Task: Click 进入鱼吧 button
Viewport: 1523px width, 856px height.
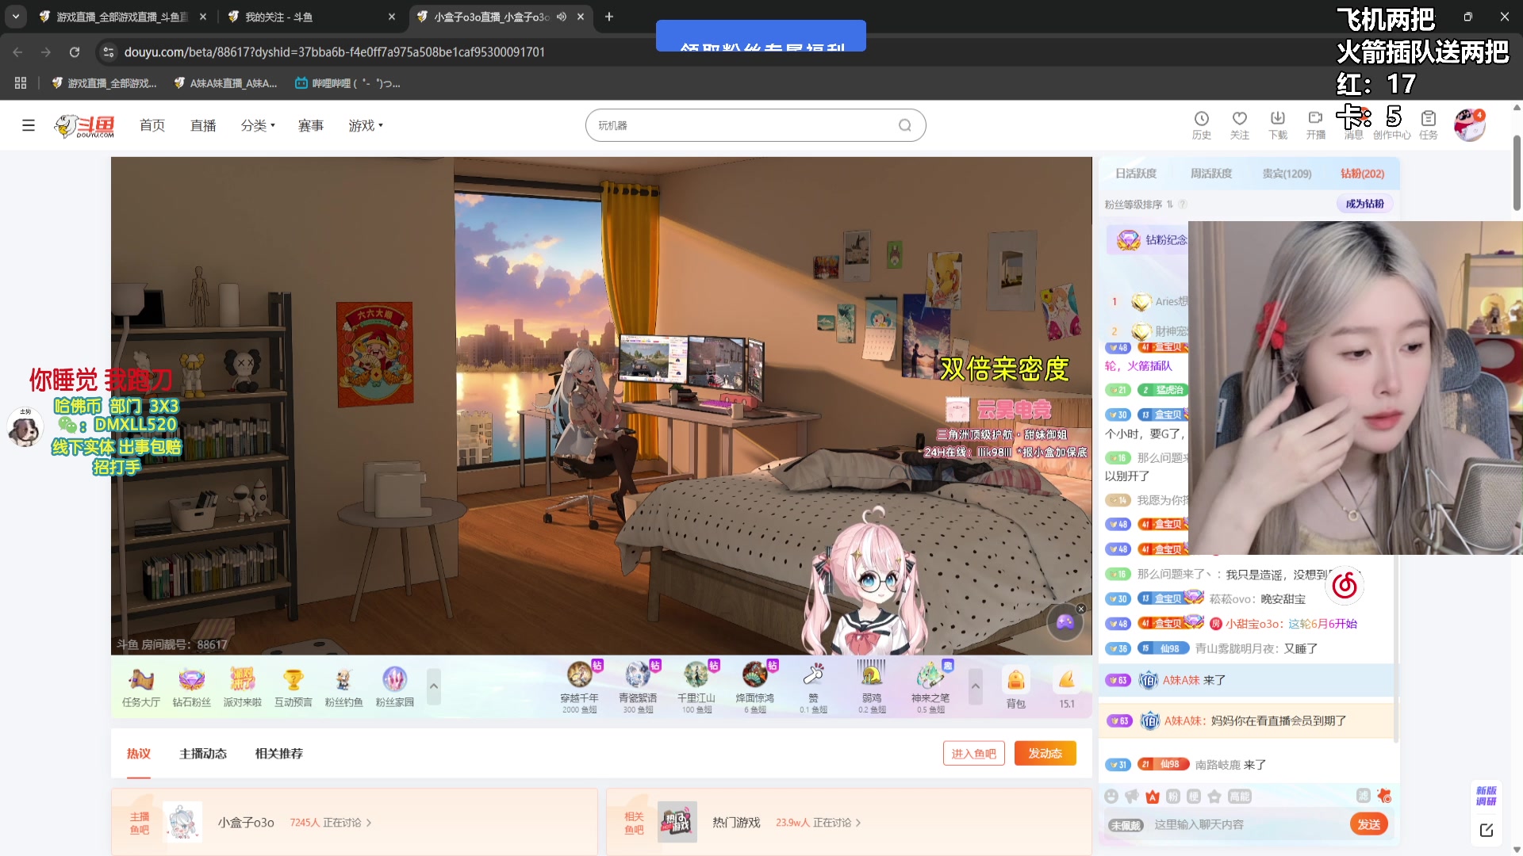Action: (973, 753)
